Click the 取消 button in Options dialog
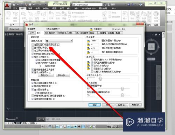The image size is (175, 135). 108,105
